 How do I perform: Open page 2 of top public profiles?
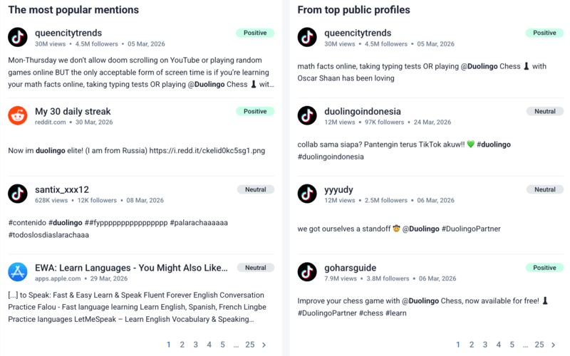pyautogui.click(x=472, y=345)
